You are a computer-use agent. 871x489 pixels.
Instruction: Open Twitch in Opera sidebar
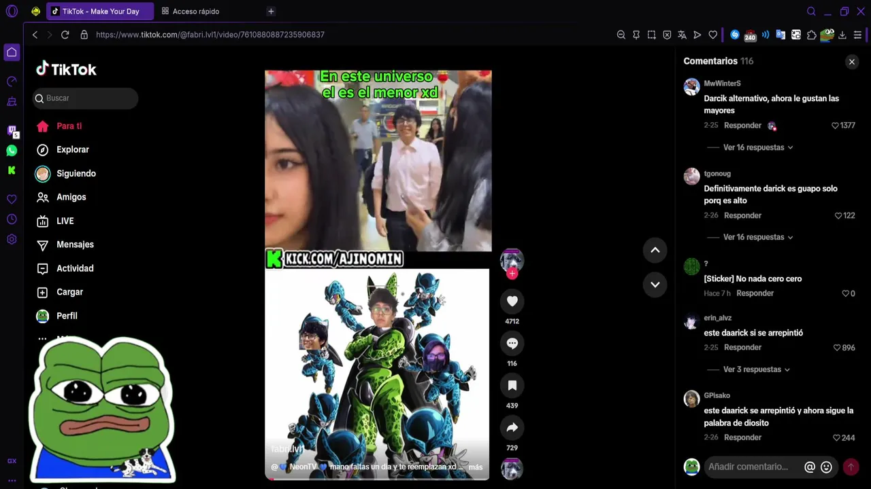click(x=12, y=130)
